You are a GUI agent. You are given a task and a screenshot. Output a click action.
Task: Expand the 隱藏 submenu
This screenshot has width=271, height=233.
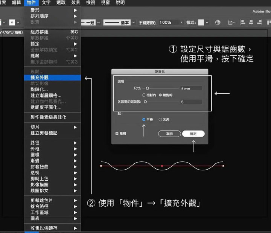tap(53, 56)
